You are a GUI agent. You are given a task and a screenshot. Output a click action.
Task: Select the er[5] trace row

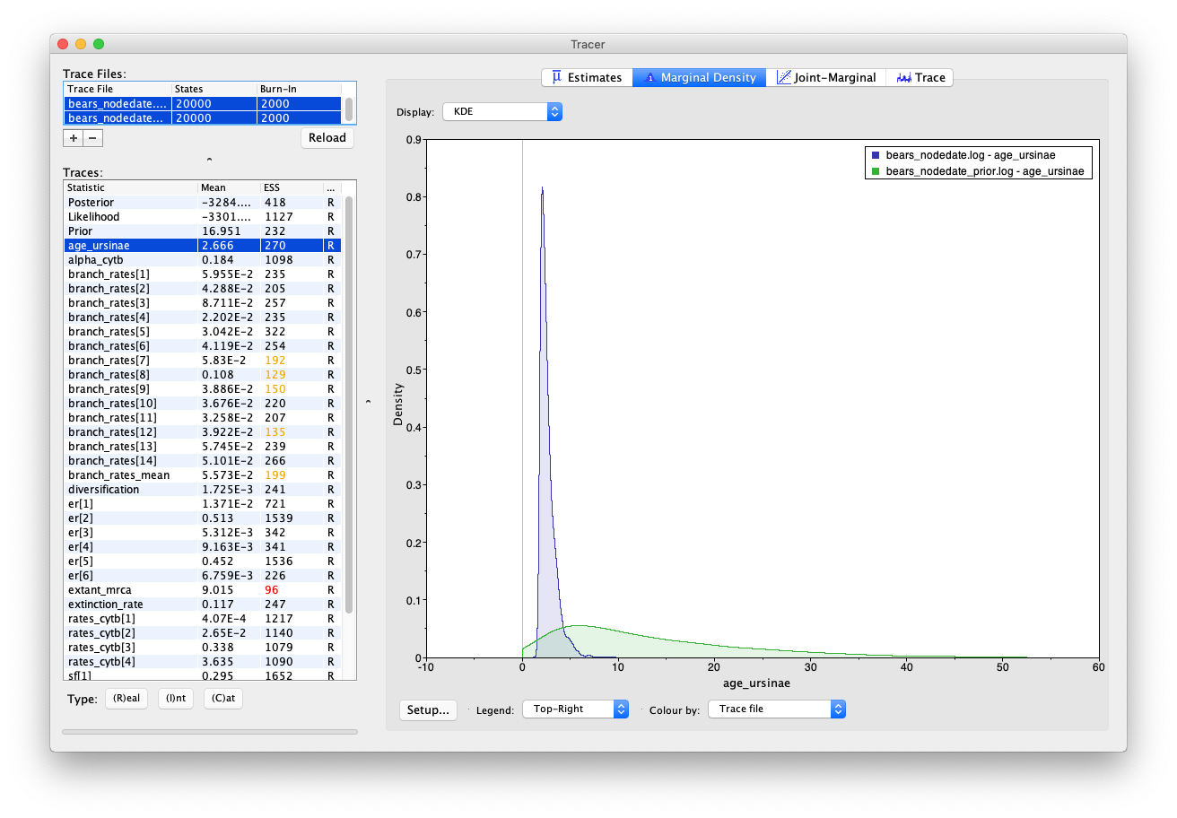click(x=203, y=561)
